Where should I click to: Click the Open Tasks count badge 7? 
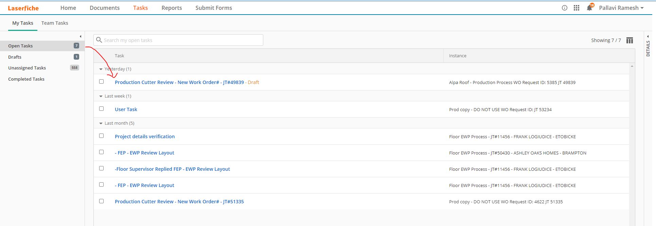pos(76,46)
